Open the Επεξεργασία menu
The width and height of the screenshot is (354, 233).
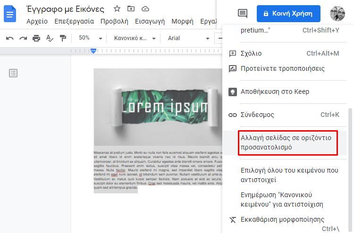tap(74, 21)
